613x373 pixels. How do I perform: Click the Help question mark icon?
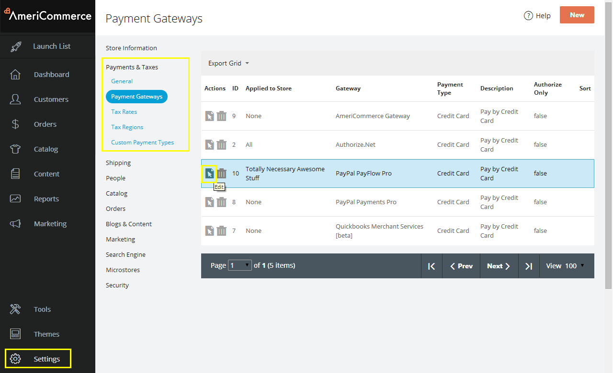529,16
